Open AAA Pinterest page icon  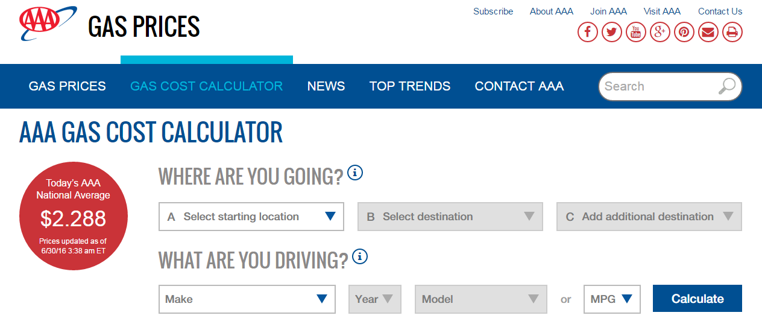[684, 32]
